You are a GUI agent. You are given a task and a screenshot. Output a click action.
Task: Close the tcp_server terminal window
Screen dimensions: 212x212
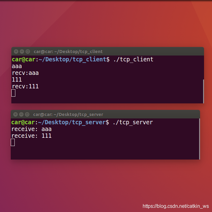tap(16, 114)
